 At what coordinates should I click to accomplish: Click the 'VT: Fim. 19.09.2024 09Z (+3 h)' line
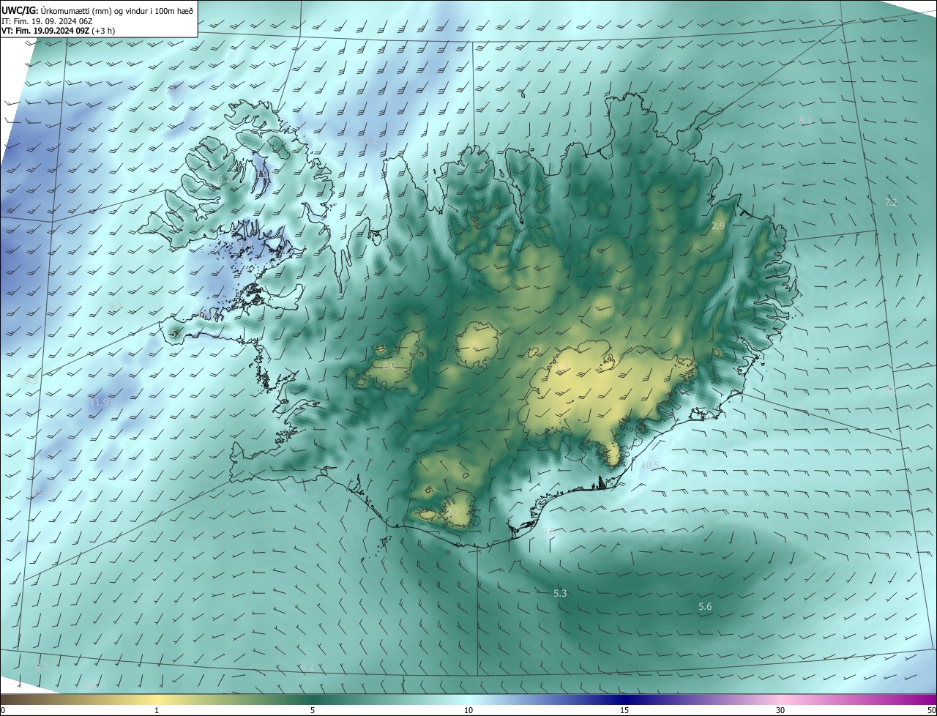point(58,31)
